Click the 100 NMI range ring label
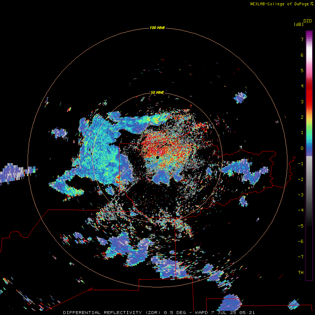315x315 pixels. pyautogui.click(x=157, y=28)
